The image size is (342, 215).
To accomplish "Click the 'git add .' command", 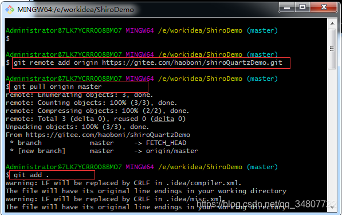I will coord(31,175).
